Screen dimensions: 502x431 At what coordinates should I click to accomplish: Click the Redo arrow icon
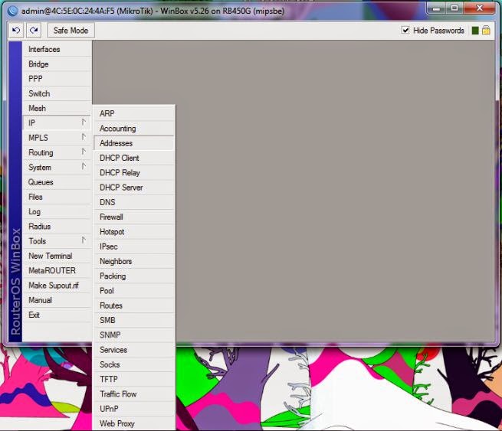(34, 31)
